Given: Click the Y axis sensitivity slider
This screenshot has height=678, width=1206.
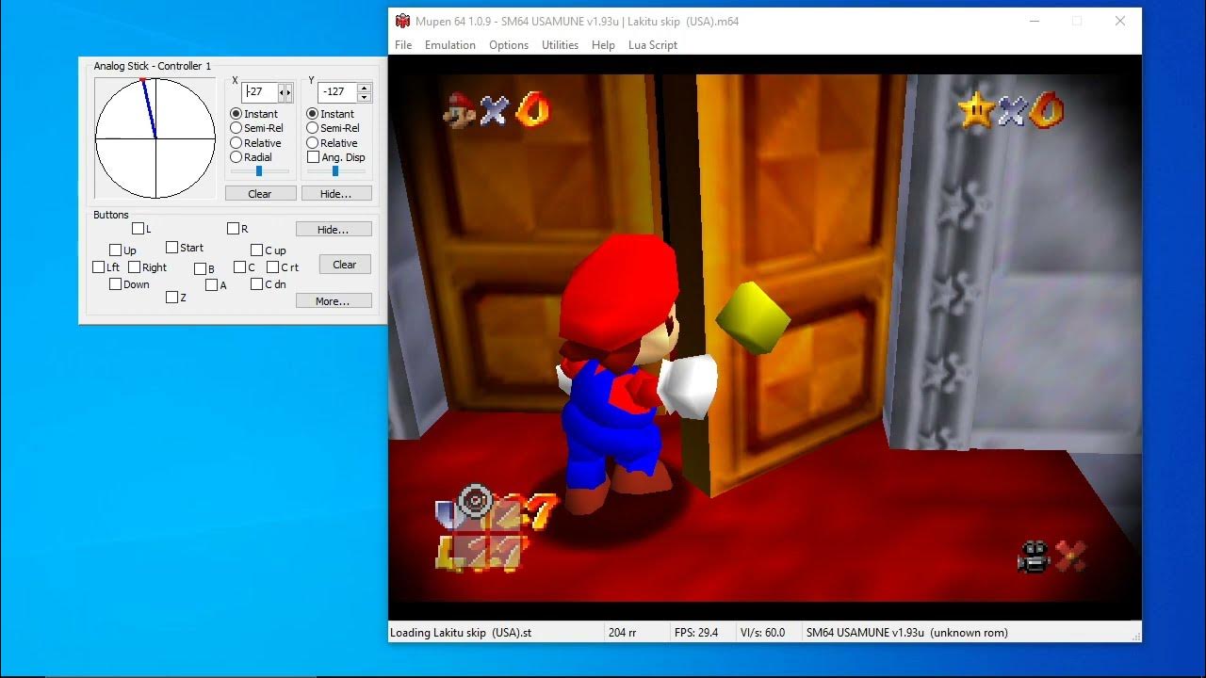Looking at the screenshot, I should pos(335,171).
